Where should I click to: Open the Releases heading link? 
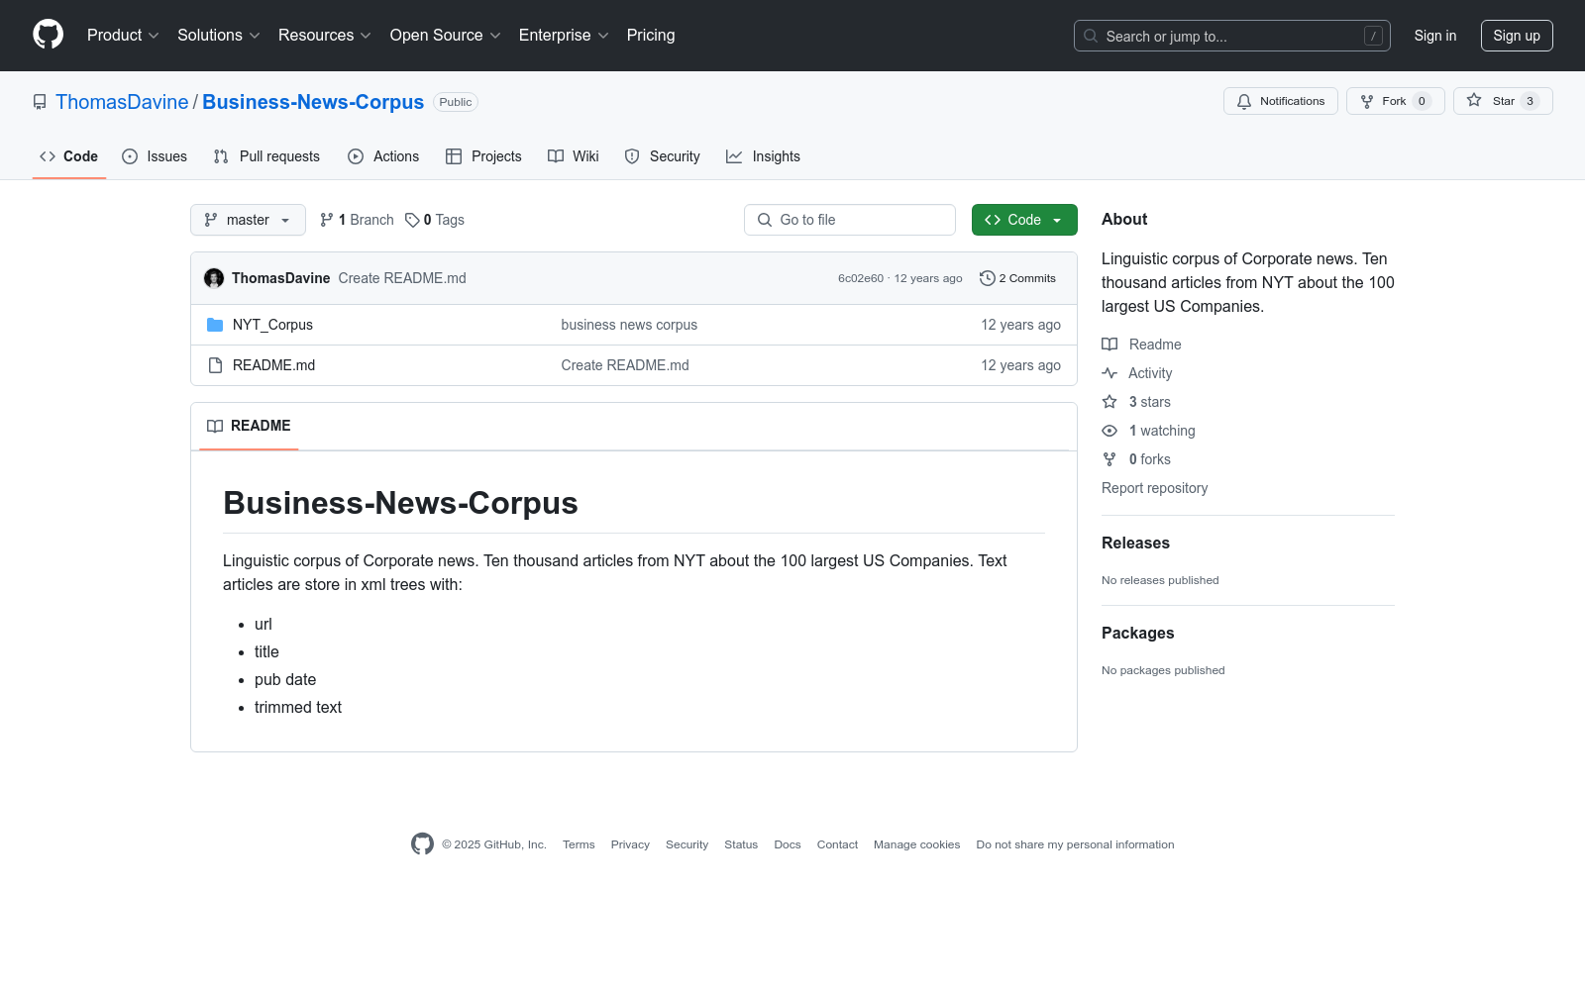1135,543
